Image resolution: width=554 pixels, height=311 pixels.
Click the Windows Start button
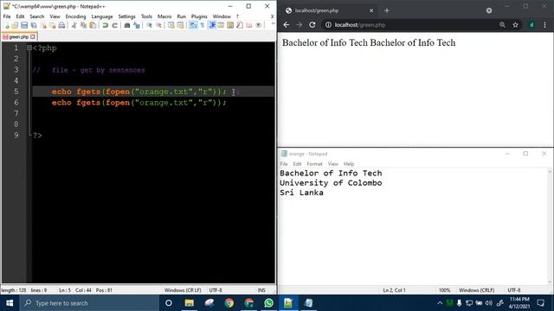[x=10, y=303]
